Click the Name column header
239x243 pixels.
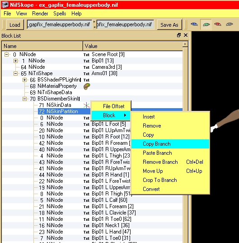click(42, 46)
